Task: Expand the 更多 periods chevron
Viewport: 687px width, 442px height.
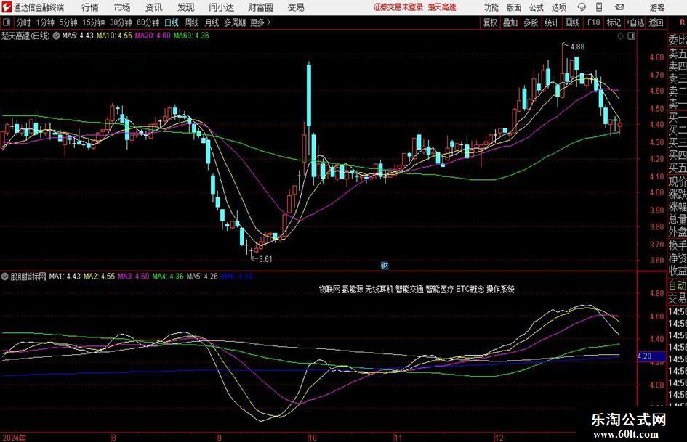Action: pyautogui.click(x=261, y=22)
